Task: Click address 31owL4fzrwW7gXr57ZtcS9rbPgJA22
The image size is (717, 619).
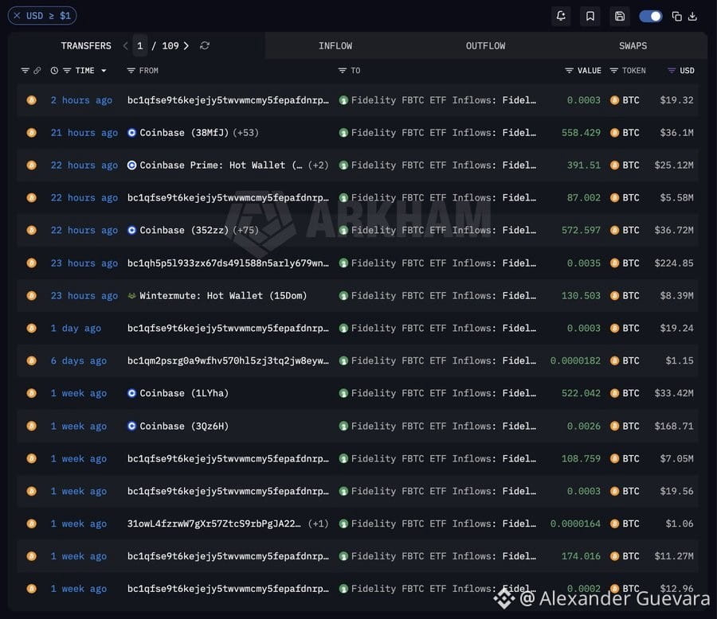Action: [x=214, y=524]
